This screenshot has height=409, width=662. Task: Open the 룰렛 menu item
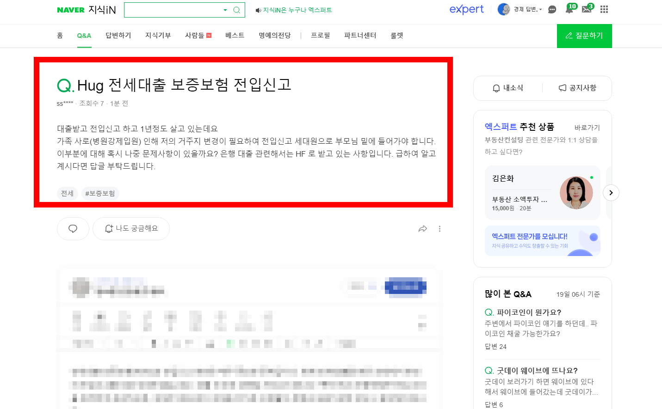click(397, 36)
